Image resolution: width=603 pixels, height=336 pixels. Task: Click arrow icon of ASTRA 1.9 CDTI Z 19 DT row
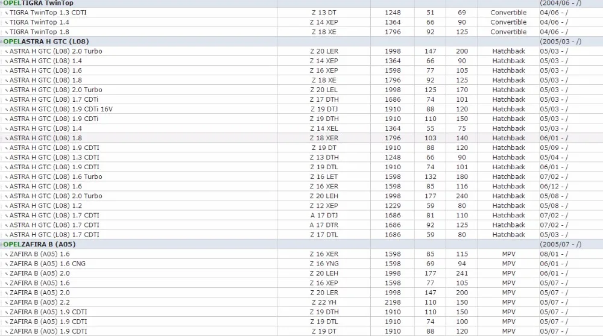point(6,148)
